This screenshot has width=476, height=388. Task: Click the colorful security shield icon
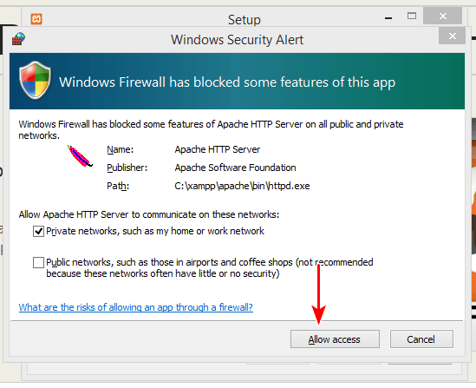click(x=35, y=80)
